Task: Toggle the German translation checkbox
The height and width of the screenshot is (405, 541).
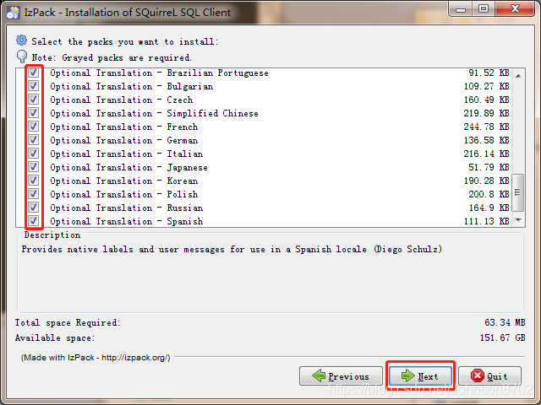Action: [x=34, y=140]
